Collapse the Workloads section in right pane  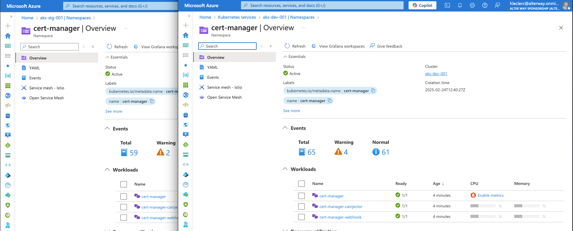click(x=285, y=169)
